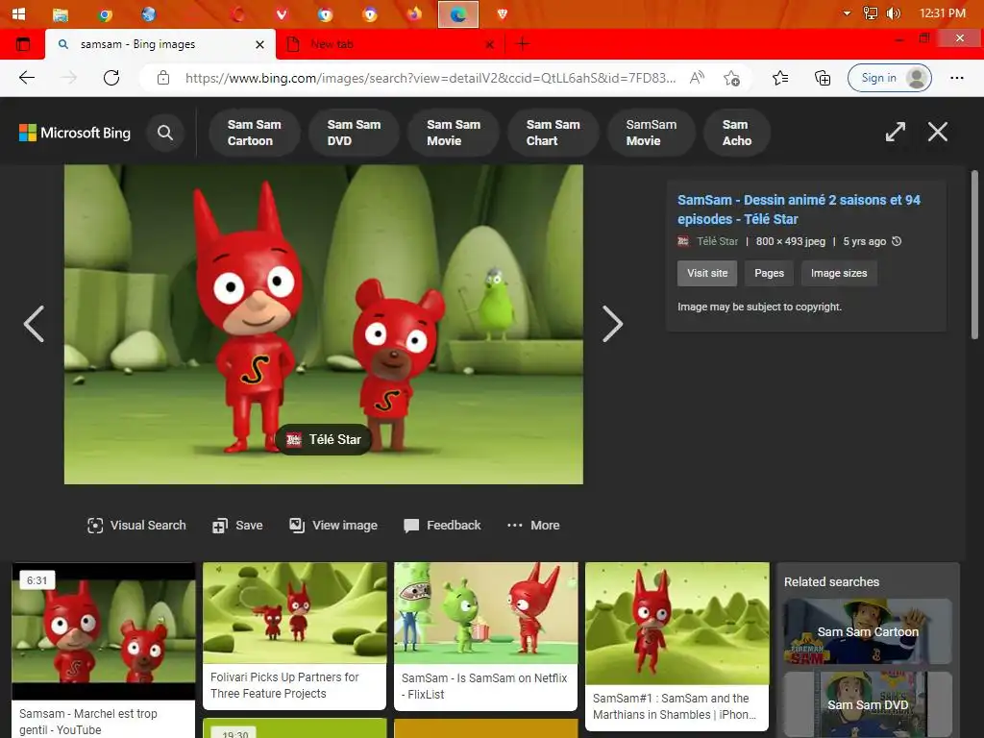Screen dimensions: 984x738
Task: Show hidden system tray icons
Action: [x=848, y=13]
